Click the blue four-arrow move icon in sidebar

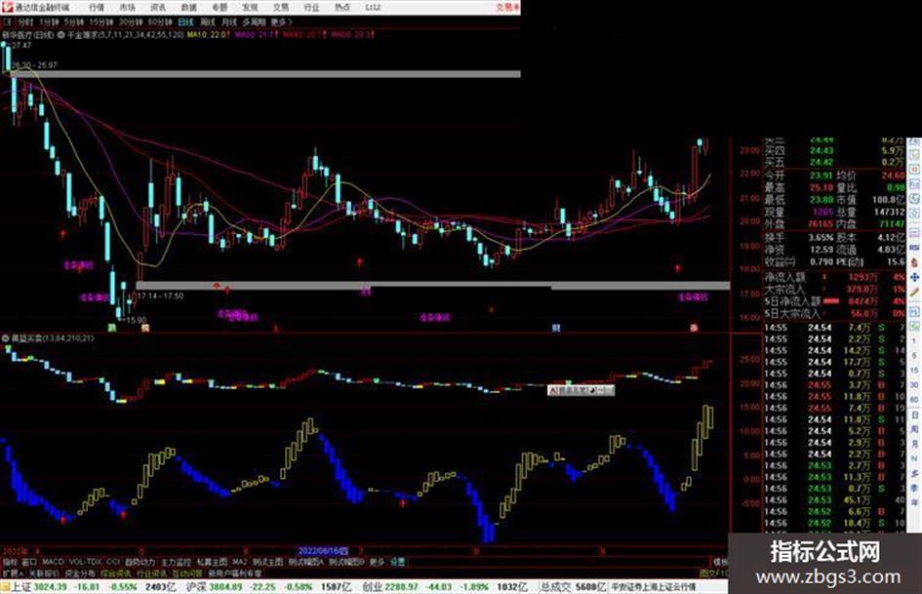coord(914,276)
